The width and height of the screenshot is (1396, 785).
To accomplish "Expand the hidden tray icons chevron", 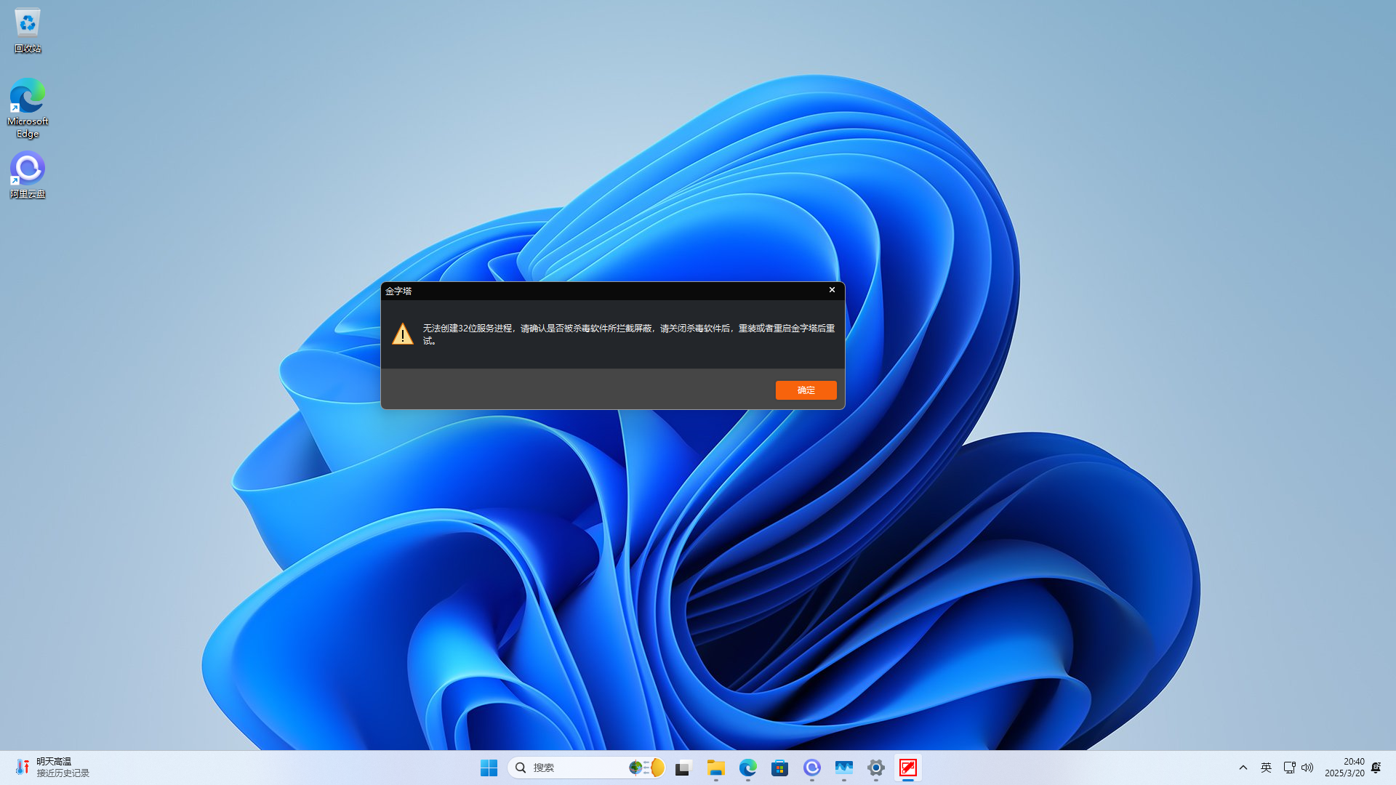I will (1243, 768).
